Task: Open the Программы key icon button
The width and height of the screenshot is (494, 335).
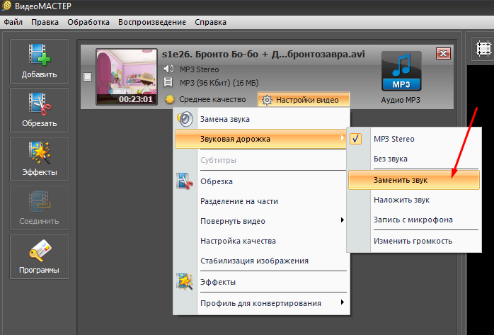Action: point(40,257)
